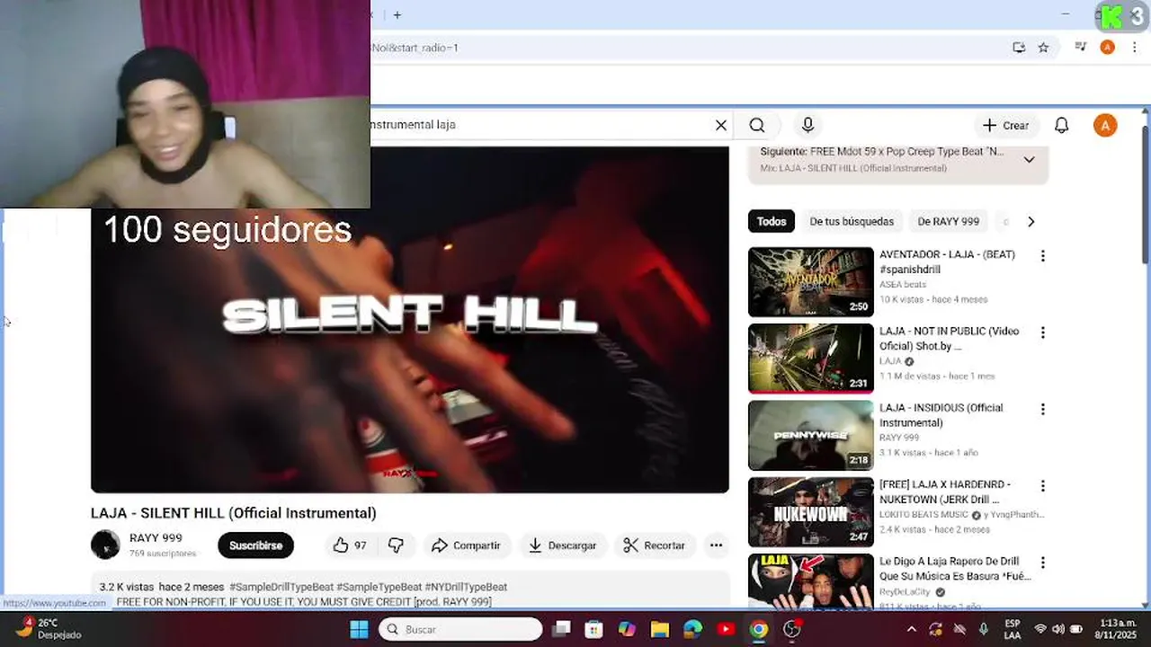Show hidden system tray icons

(x=911, y=629)
